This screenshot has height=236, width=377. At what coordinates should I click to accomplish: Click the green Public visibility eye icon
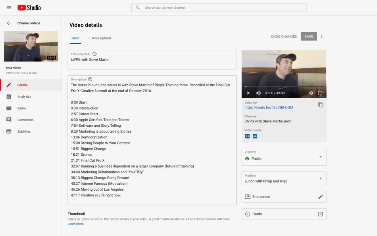[x=247, y=159]
